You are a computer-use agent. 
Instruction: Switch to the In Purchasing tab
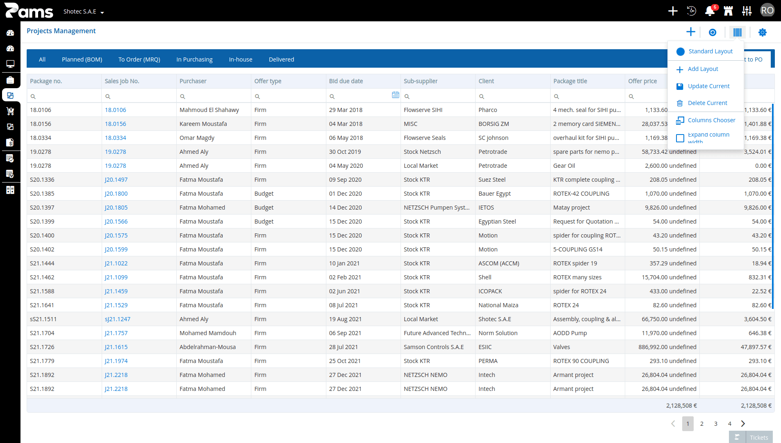click(194, 59)
